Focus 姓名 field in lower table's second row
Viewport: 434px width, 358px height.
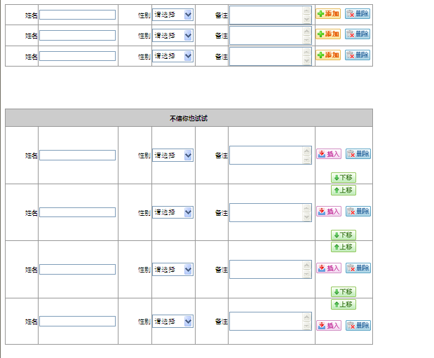point(77,212)
